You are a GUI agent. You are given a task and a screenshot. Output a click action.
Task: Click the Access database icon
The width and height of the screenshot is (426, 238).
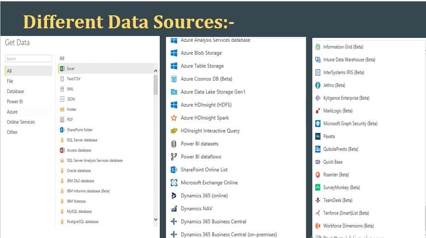[62, 150]
